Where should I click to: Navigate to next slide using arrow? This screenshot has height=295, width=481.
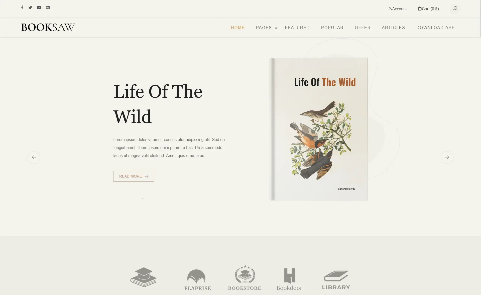coord(447,157)
